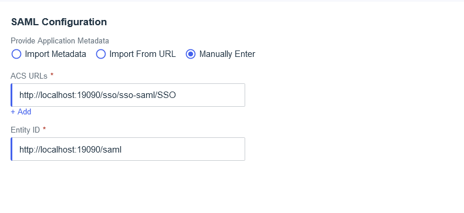Click the 'Provide Application Metadata' label

tap(60, 40)
